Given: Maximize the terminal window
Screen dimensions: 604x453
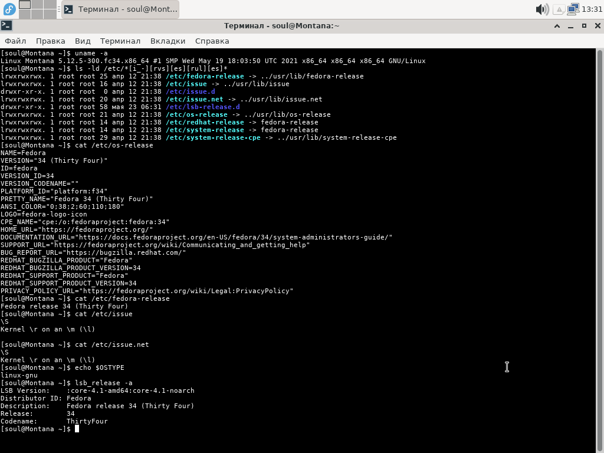Looking at the screenshot, I should click(584, 26).
